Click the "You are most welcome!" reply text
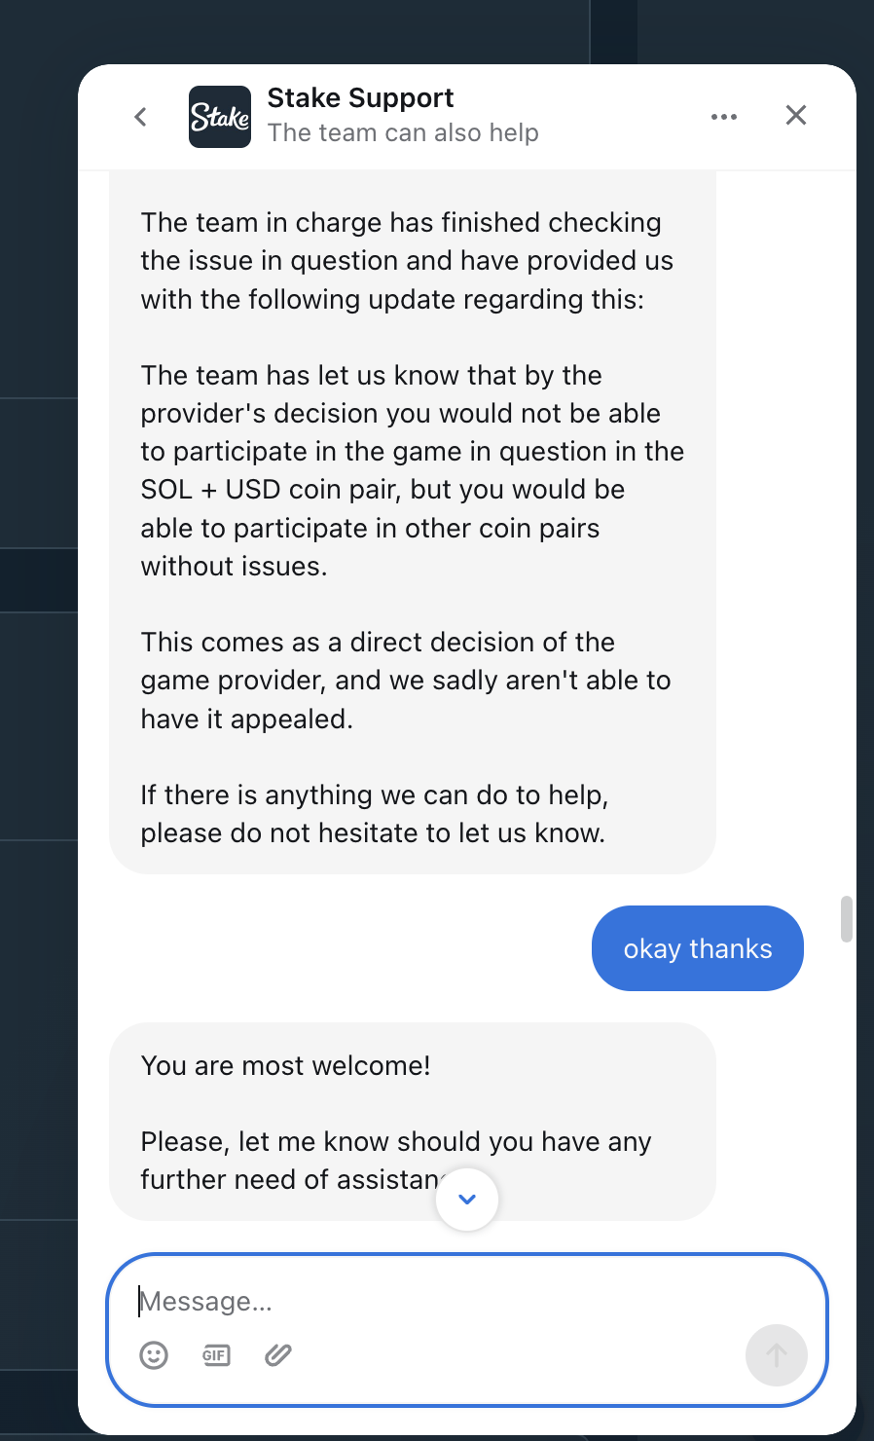874x1441 pixels. pyautogui.click(x=285, y=1065)
